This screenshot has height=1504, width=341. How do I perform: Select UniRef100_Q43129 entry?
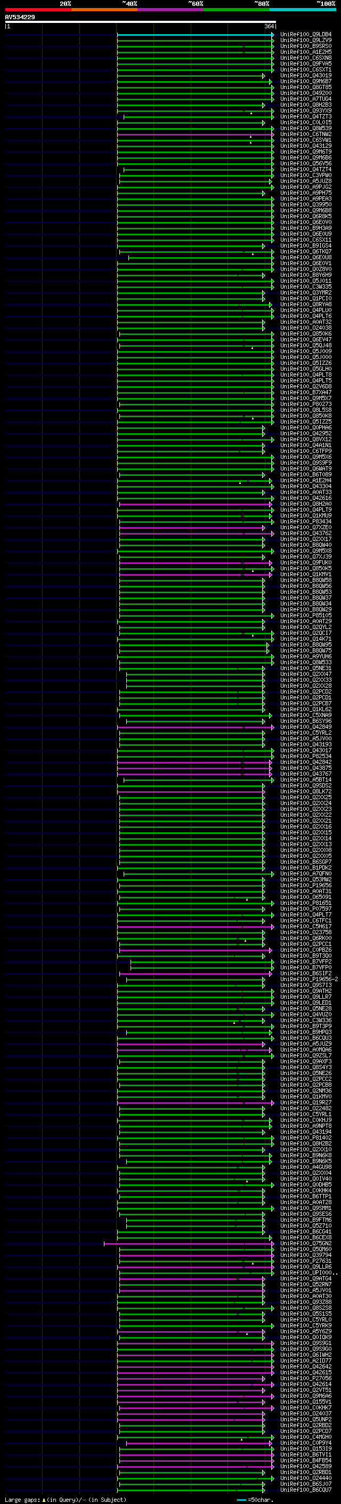[x=305, y=146]
